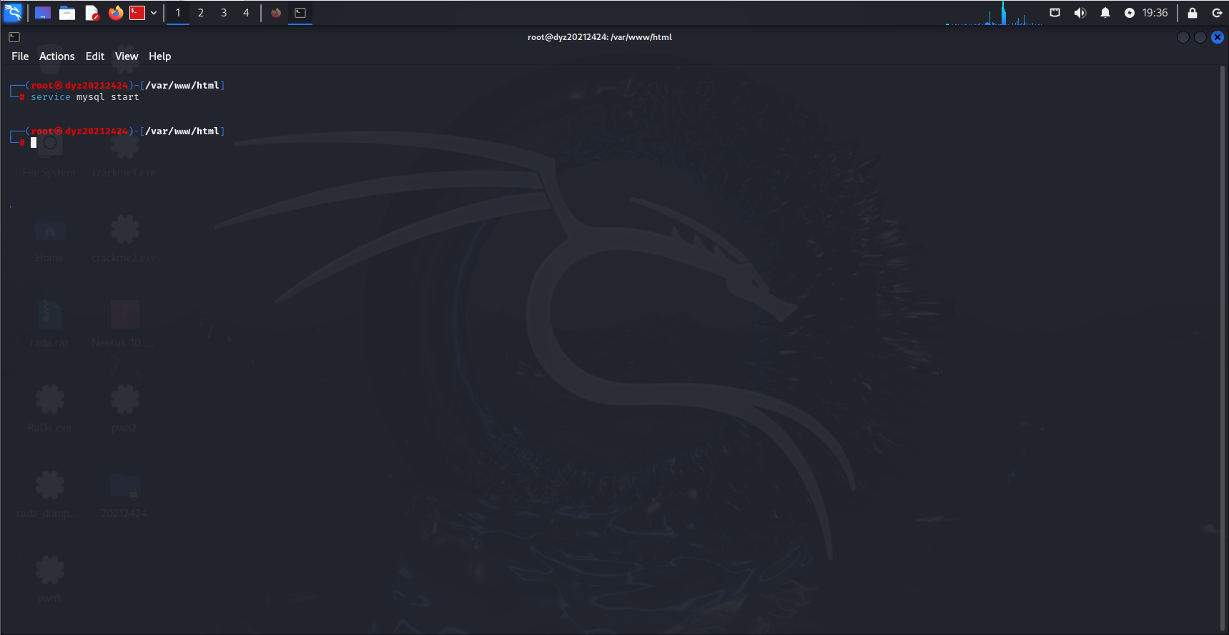Launch the text editor from the panel

coord(92,13)
